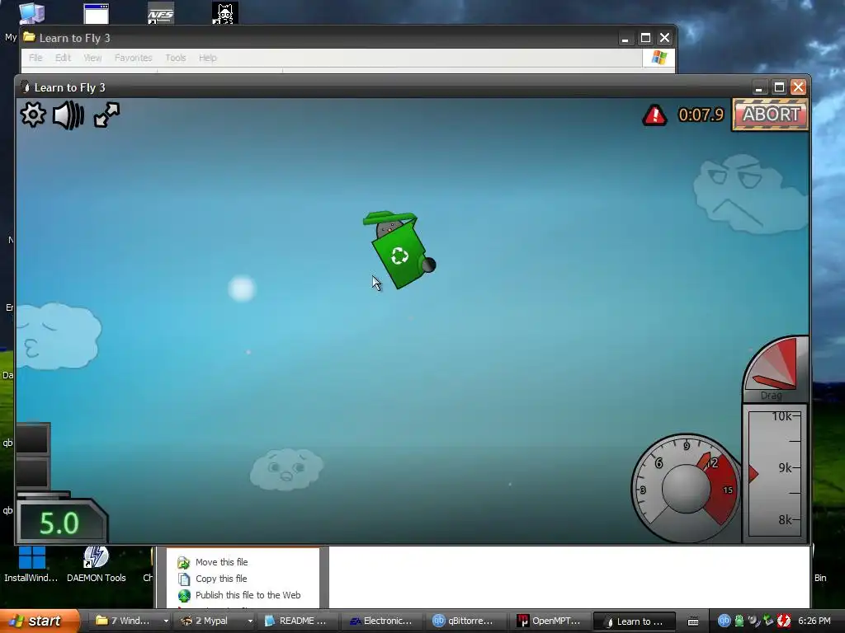Image resolution: width=845 pixels, height=633 pixels.
Task: Click the red warning triangle icon
Action: pos(654,115)
